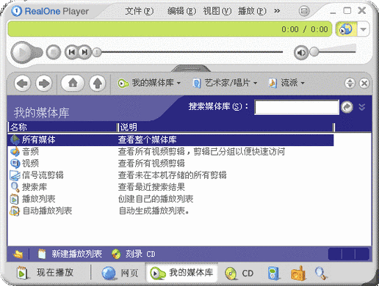Select the 信号流剪辑 list item
This screenshot has height=286, width=379.
point(43,175)
